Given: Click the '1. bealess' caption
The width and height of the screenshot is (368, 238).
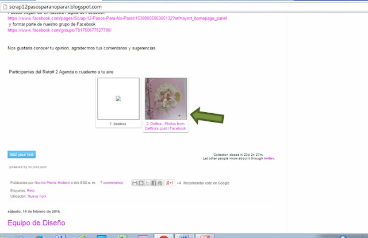Looking at the screenshot, I should (118, 124).
